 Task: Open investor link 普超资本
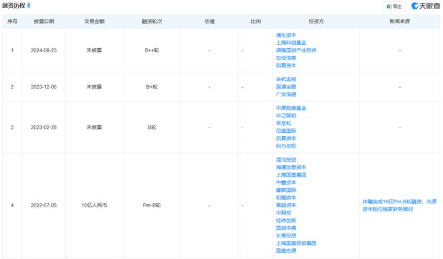tap(286, 205)
